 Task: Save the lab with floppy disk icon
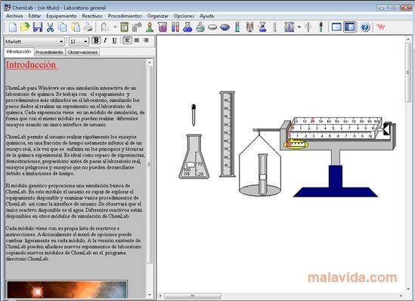pyautogui.click(x=38, y=27)
